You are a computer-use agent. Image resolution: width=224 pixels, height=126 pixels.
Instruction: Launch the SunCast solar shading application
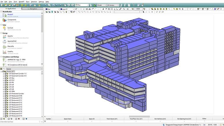click(x=10, y=28)
